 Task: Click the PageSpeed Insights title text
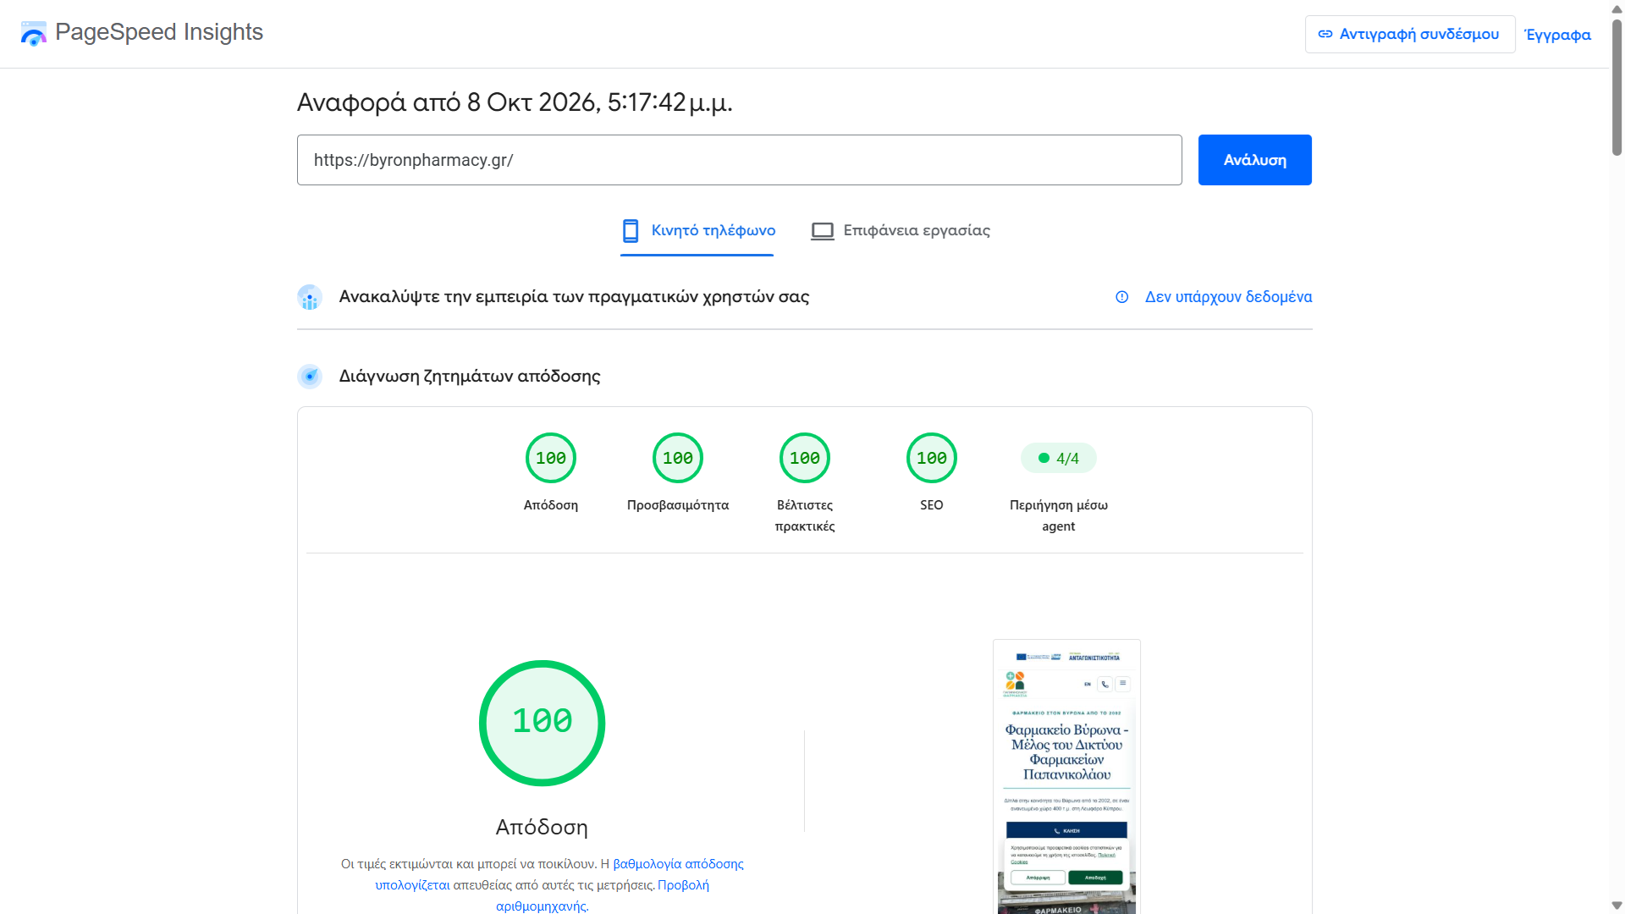point(159,32)
